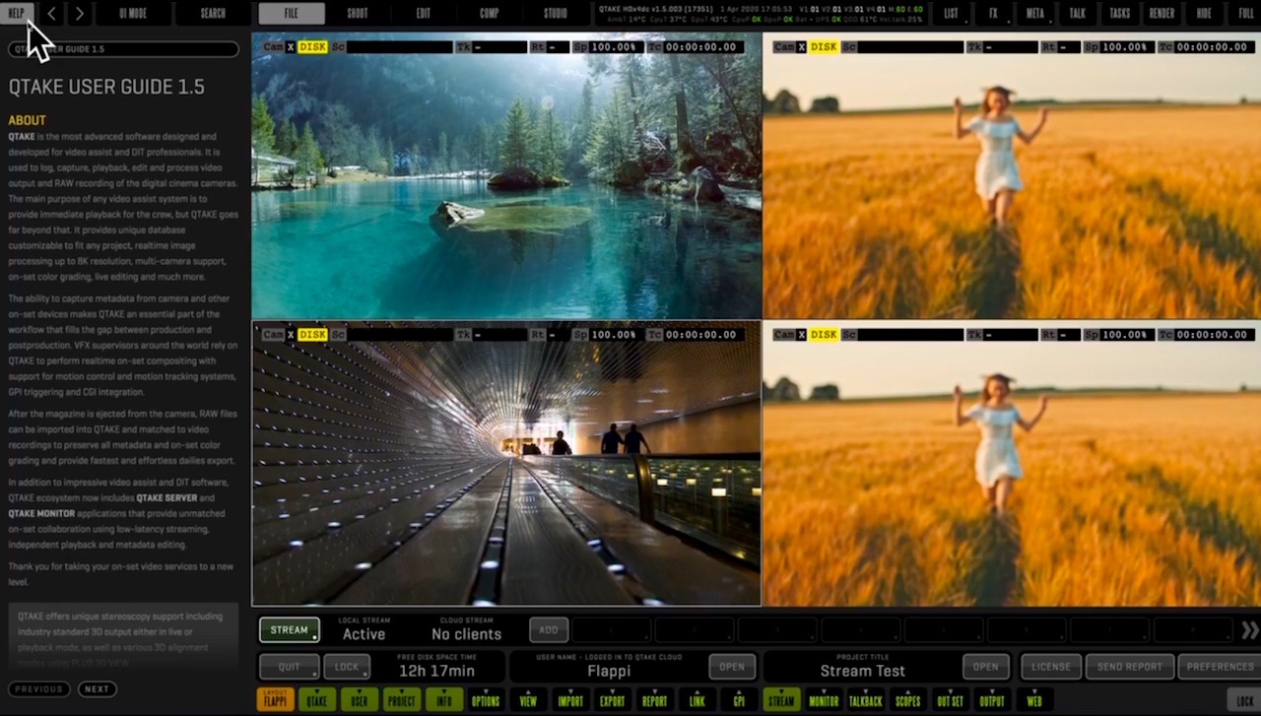Click ADD to add a stream client
The image size is (1261, 716).
pos(549,630)
